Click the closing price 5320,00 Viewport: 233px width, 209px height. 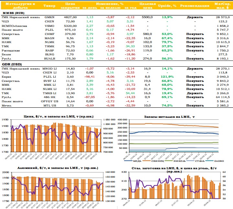(x=70, y=26)
